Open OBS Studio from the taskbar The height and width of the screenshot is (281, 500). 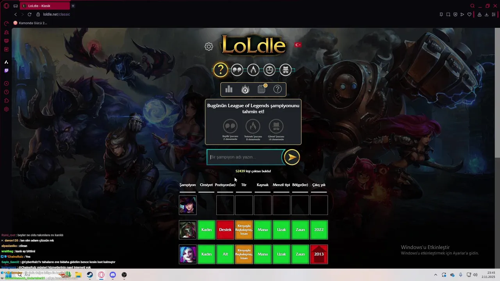(124, 275)
